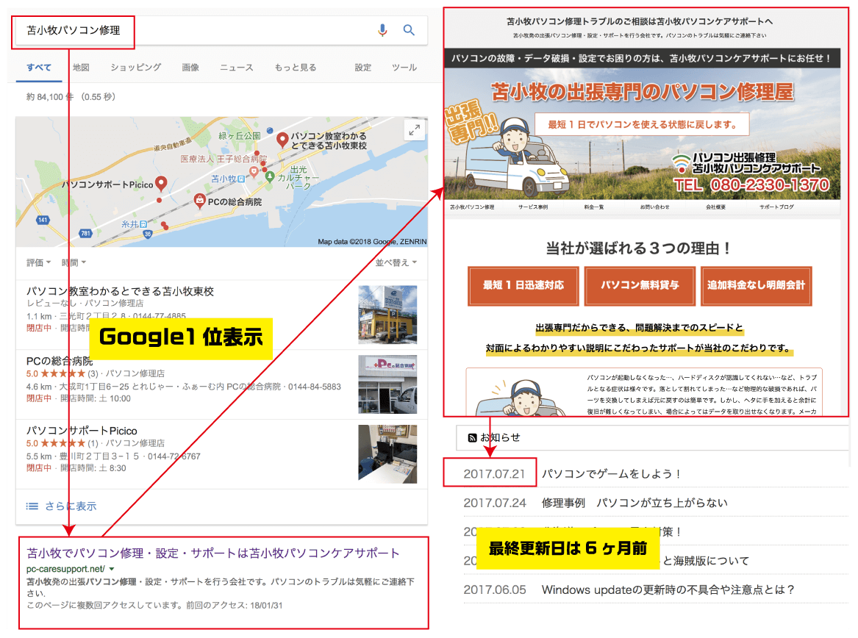This screenshot has width=858, height=638.
Task: Open the サポートブログ nav item
Action: point(776,207)
